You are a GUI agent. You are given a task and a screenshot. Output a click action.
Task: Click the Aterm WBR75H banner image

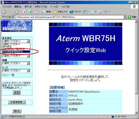pyautogui.click(x=86, y=44)
